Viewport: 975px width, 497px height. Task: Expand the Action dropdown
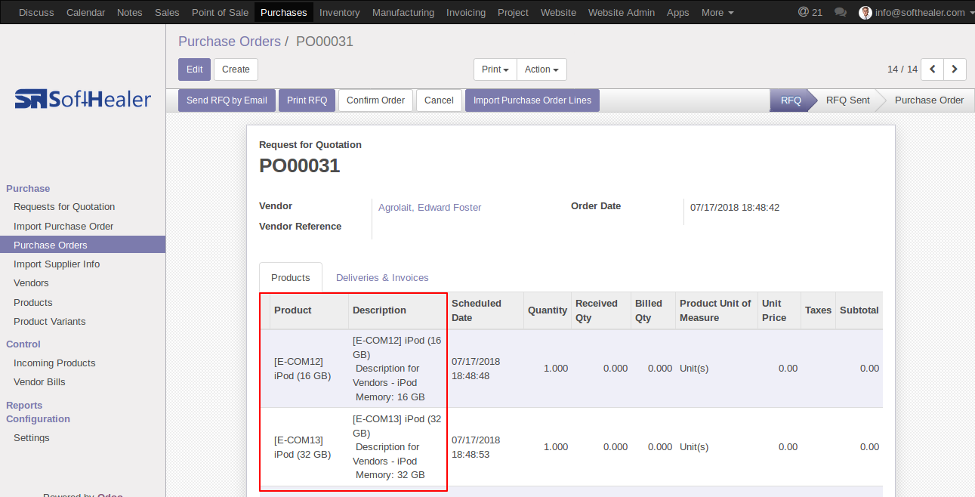pyautogui.click(x=541, y=69)
